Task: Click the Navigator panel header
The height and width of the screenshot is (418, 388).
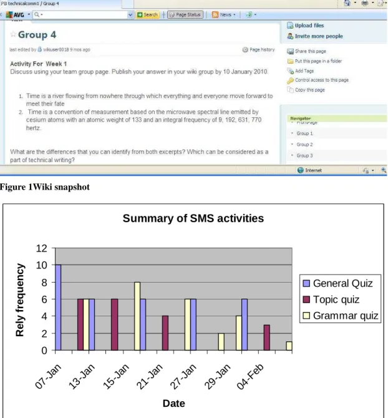Action: (x=337, y=119)
